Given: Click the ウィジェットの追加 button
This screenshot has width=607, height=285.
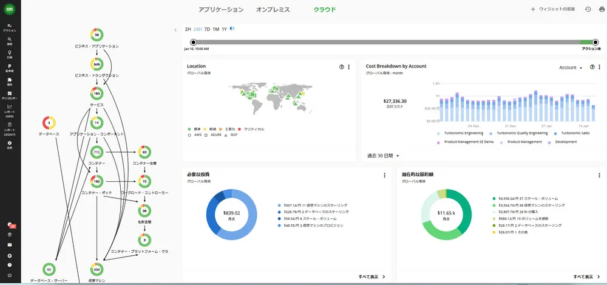Looking at the screenshot, I should [x=552, y=9].
